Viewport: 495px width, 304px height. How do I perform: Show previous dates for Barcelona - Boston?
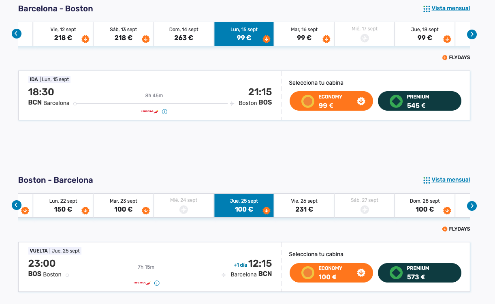[16, 34]
